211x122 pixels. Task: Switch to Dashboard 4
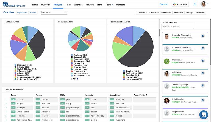[178, 13]
